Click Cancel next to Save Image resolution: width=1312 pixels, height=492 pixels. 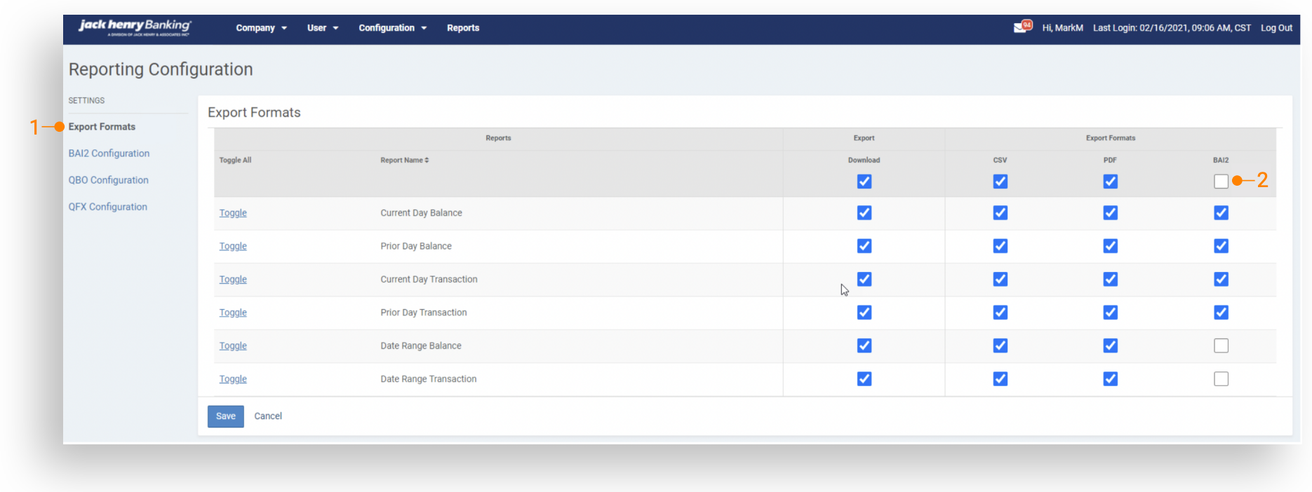coord(268,416)
